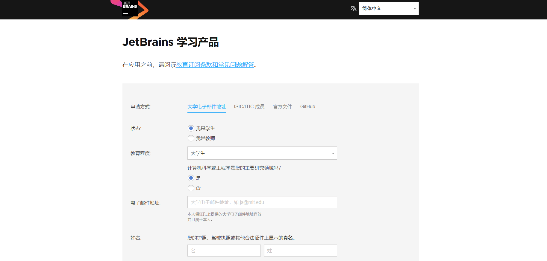Expand the 教育程度 大学生 dropdown
Image resolution: width=547 pixels, height=261 pixels.
click(262, 153)
